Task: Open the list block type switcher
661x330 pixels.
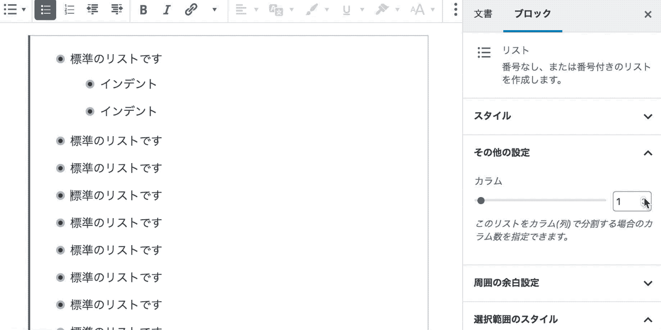Action: point(14,10)
